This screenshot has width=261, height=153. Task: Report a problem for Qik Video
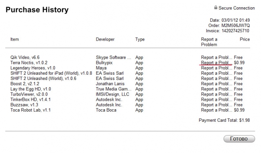tap(216, 57)
